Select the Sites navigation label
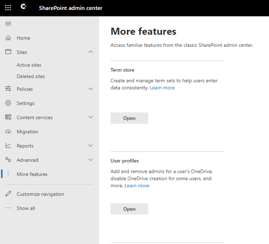 [x=22, y=52]
